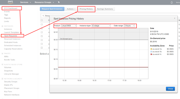Open Scheduled Instances in sidebar
Screen dimensions: 180x99
click(13, 46)
